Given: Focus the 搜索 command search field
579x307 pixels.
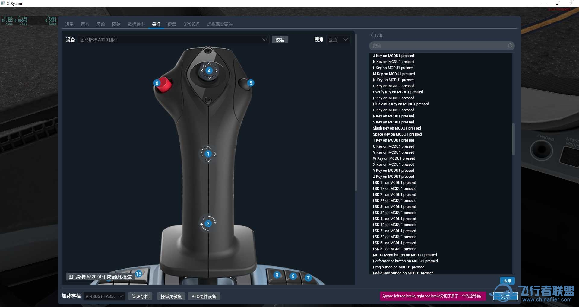Looking at the screenshot, I should pyautogui.click(x=437, y=46).
